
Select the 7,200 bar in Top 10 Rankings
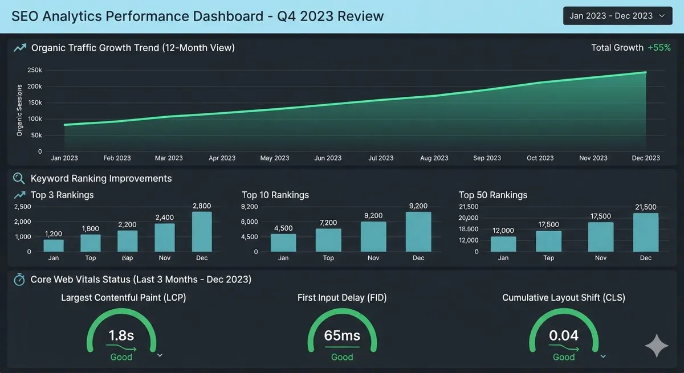tap(328, 240)
